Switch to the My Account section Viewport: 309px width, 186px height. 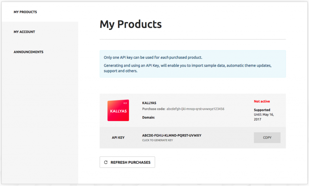click(x=24, y=32)
